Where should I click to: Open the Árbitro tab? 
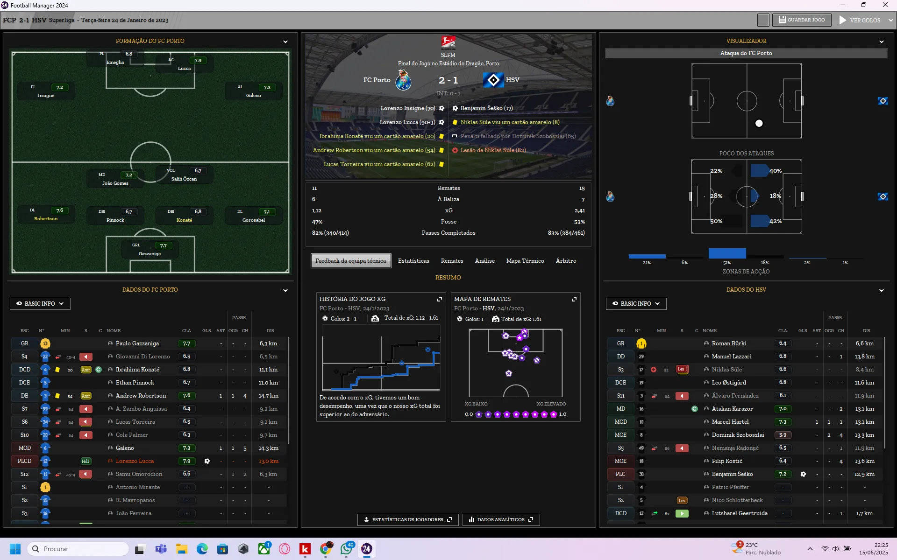click(x=566, y=261)
